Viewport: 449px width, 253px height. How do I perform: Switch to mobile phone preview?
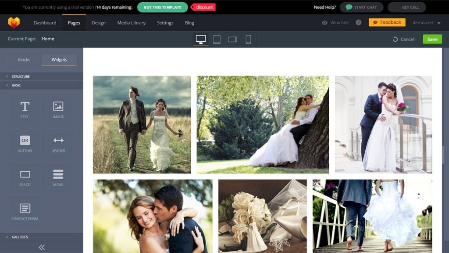coord(248,40)
